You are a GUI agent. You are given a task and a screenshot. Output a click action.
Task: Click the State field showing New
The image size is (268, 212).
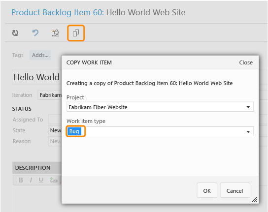55,130
